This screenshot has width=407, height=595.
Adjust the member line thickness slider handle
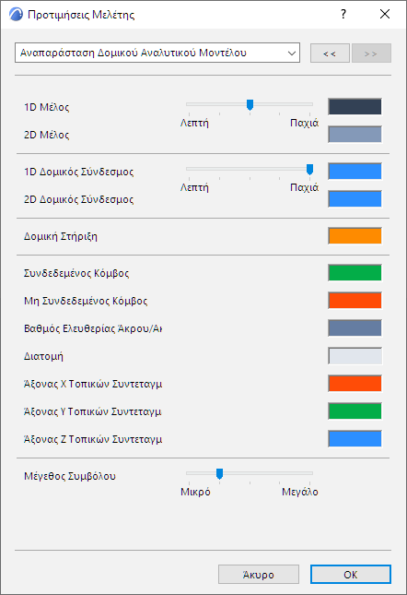tap(250, 105)
